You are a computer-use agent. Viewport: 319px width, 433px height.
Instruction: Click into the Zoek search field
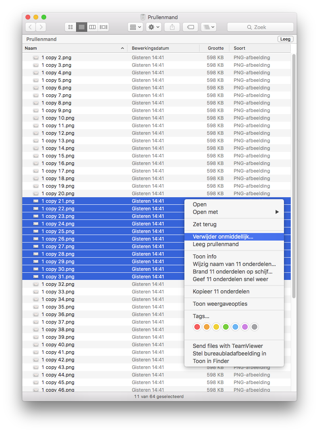(x=260, y=27)
